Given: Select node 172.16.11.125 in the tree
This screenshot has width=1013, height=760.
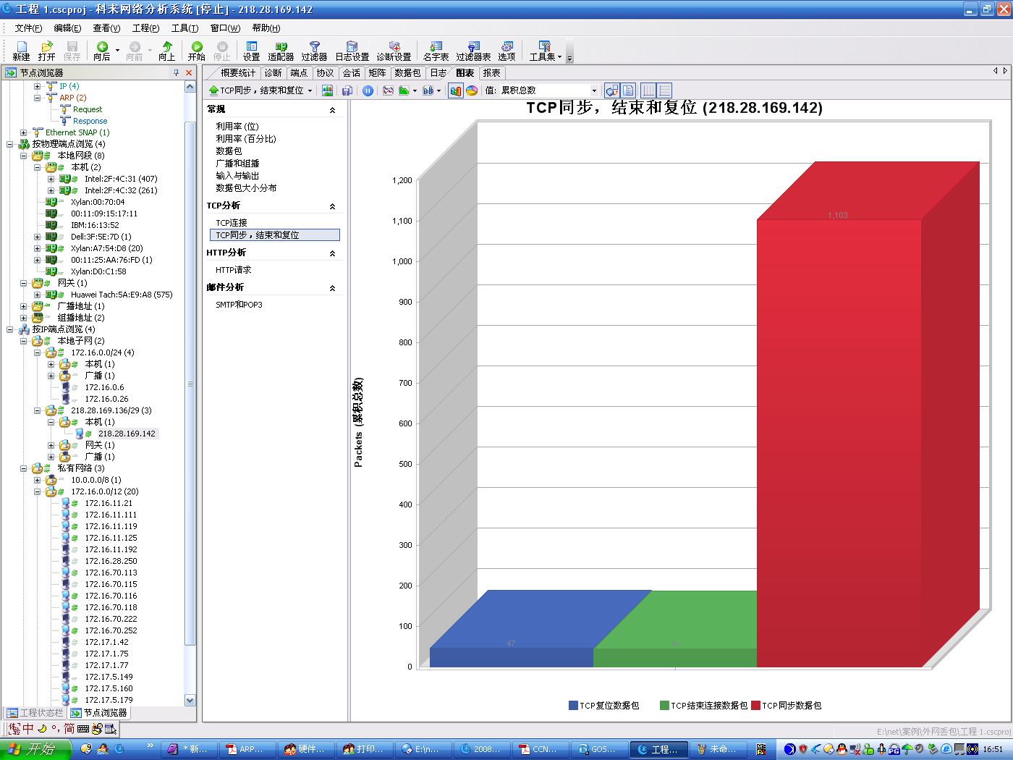Looking at the screenshot, I should click(x=111, y=538).
